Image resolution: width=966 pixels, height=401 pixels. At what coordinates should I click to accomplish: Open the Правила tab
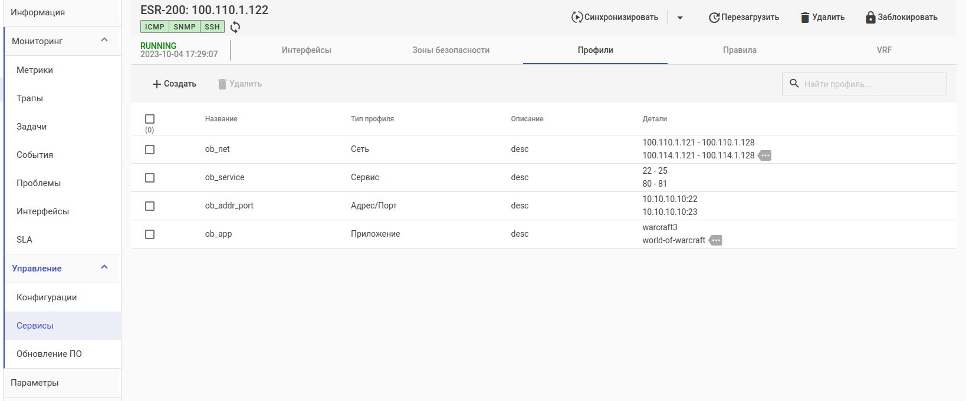click(x=740, y=50)
